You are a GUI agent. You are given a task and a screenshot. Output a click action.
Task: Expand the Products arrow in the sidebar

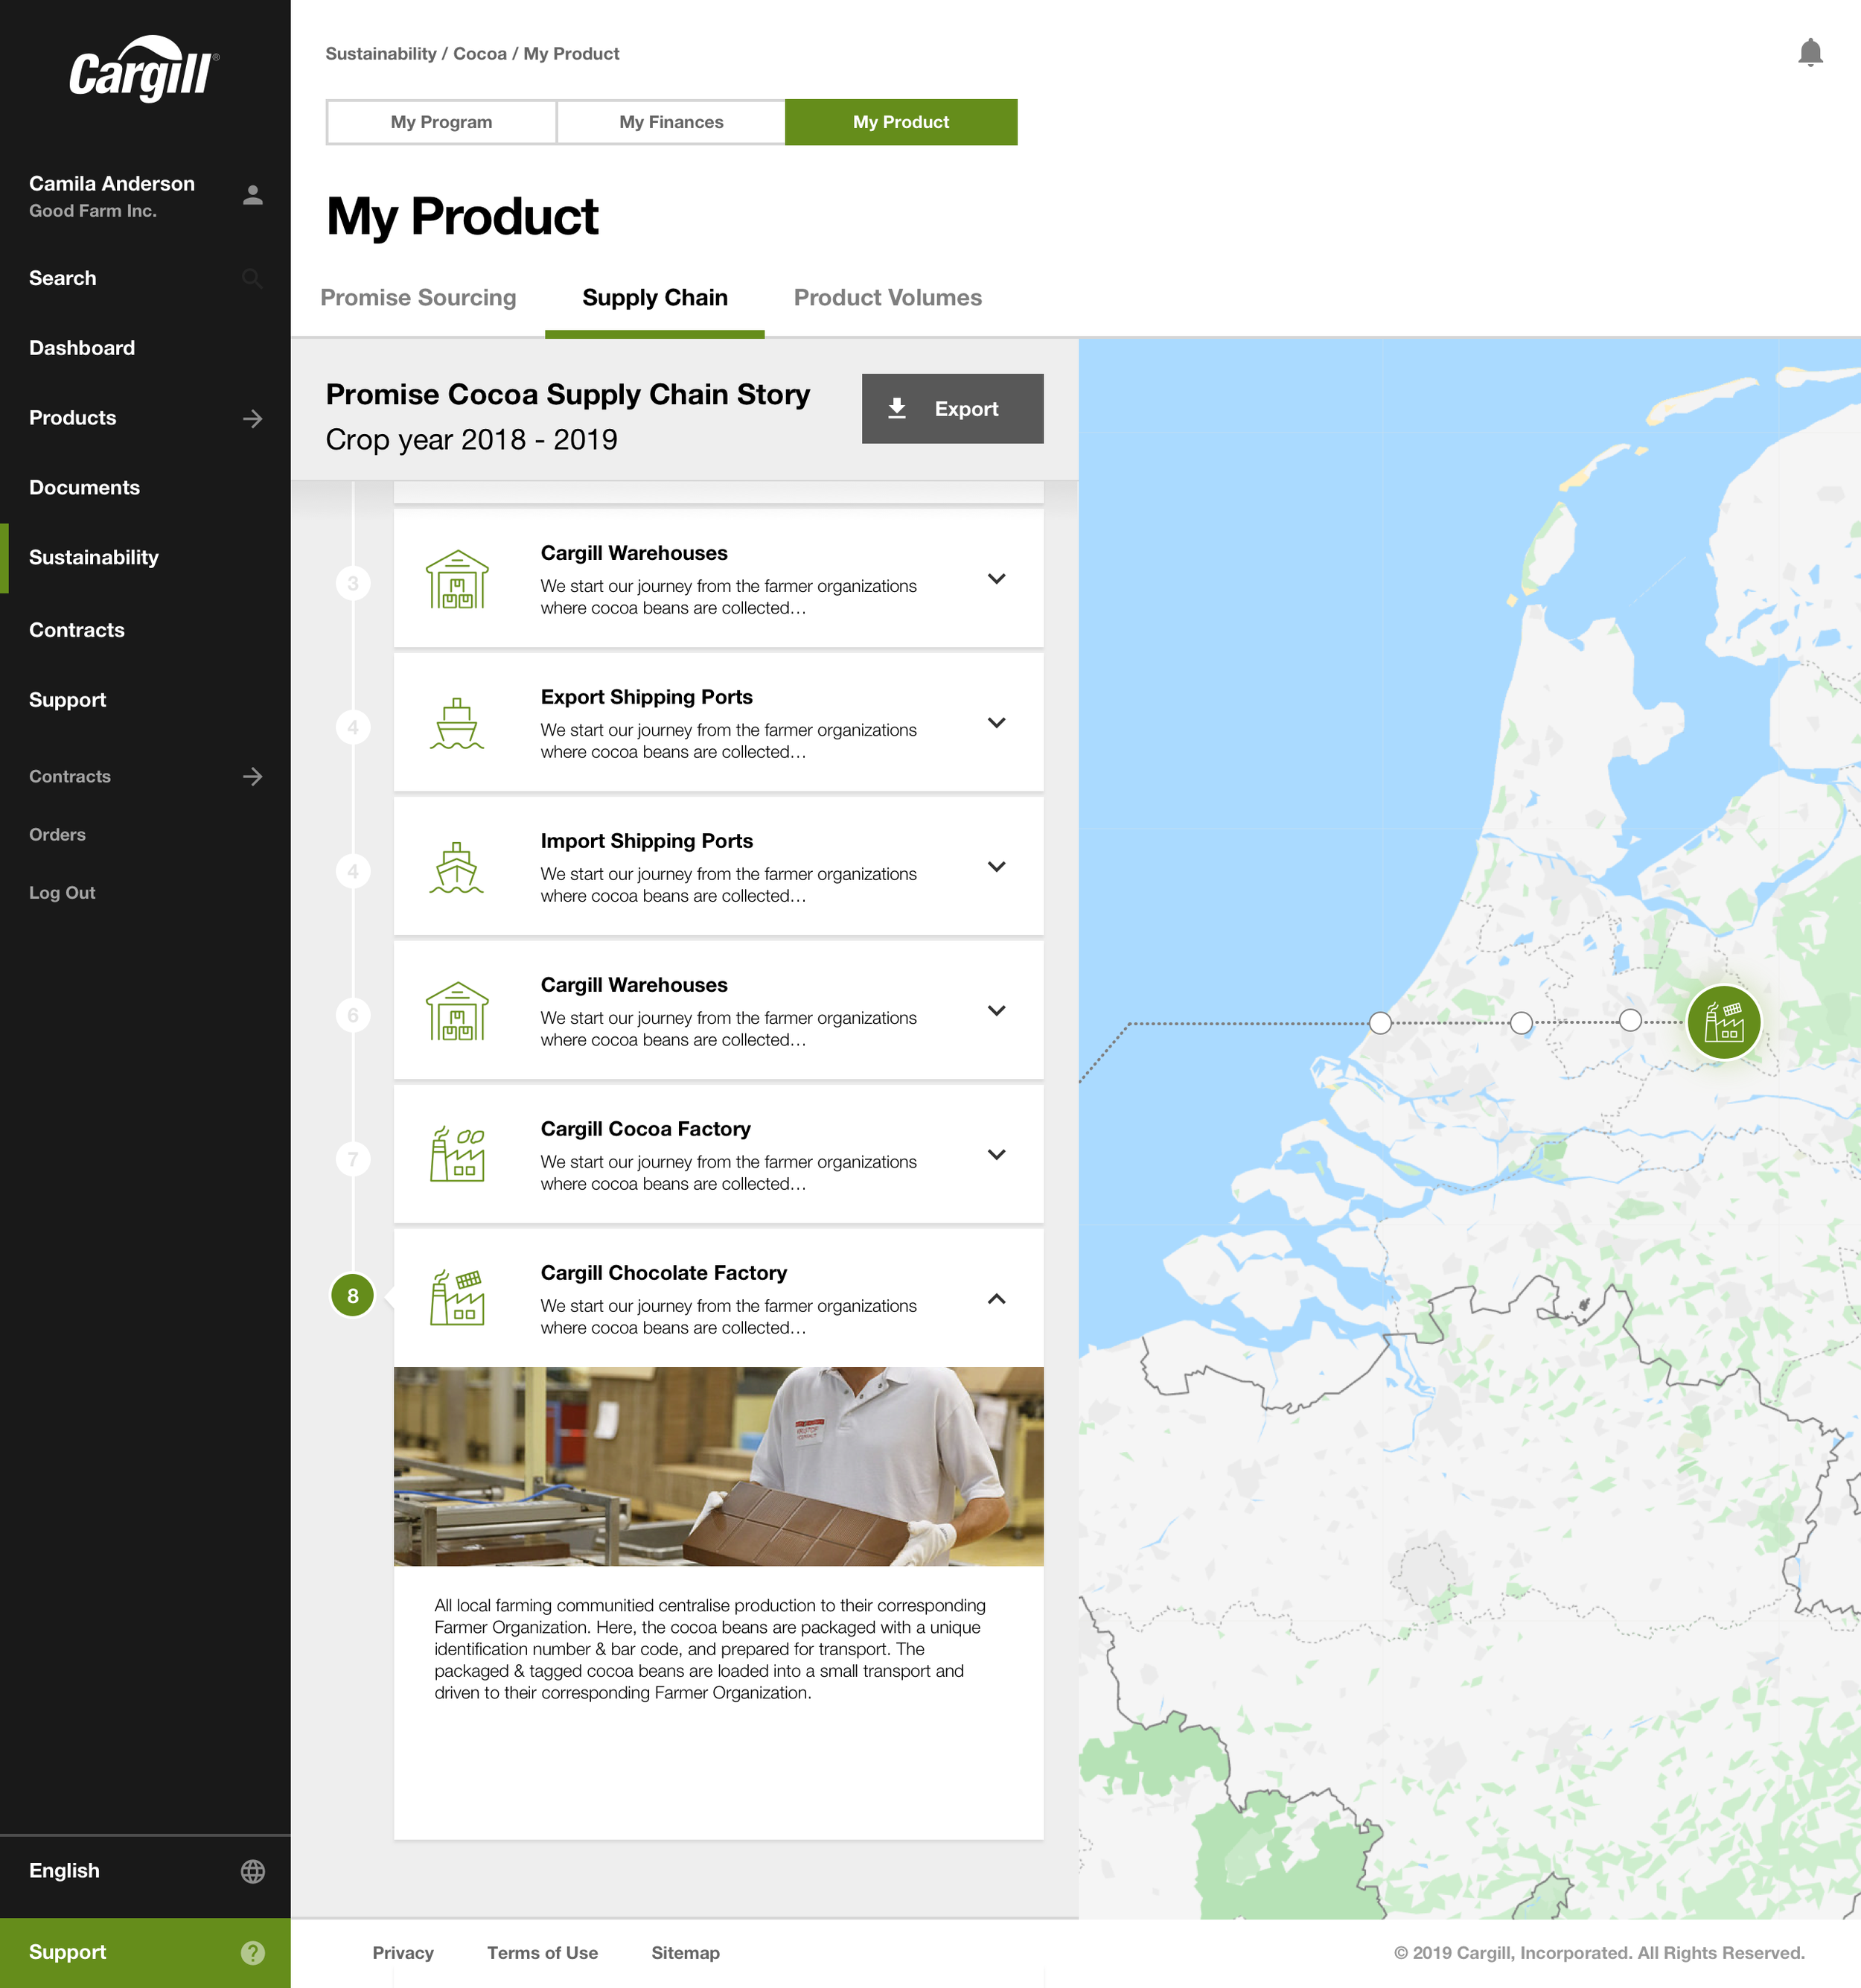[253, 418]
